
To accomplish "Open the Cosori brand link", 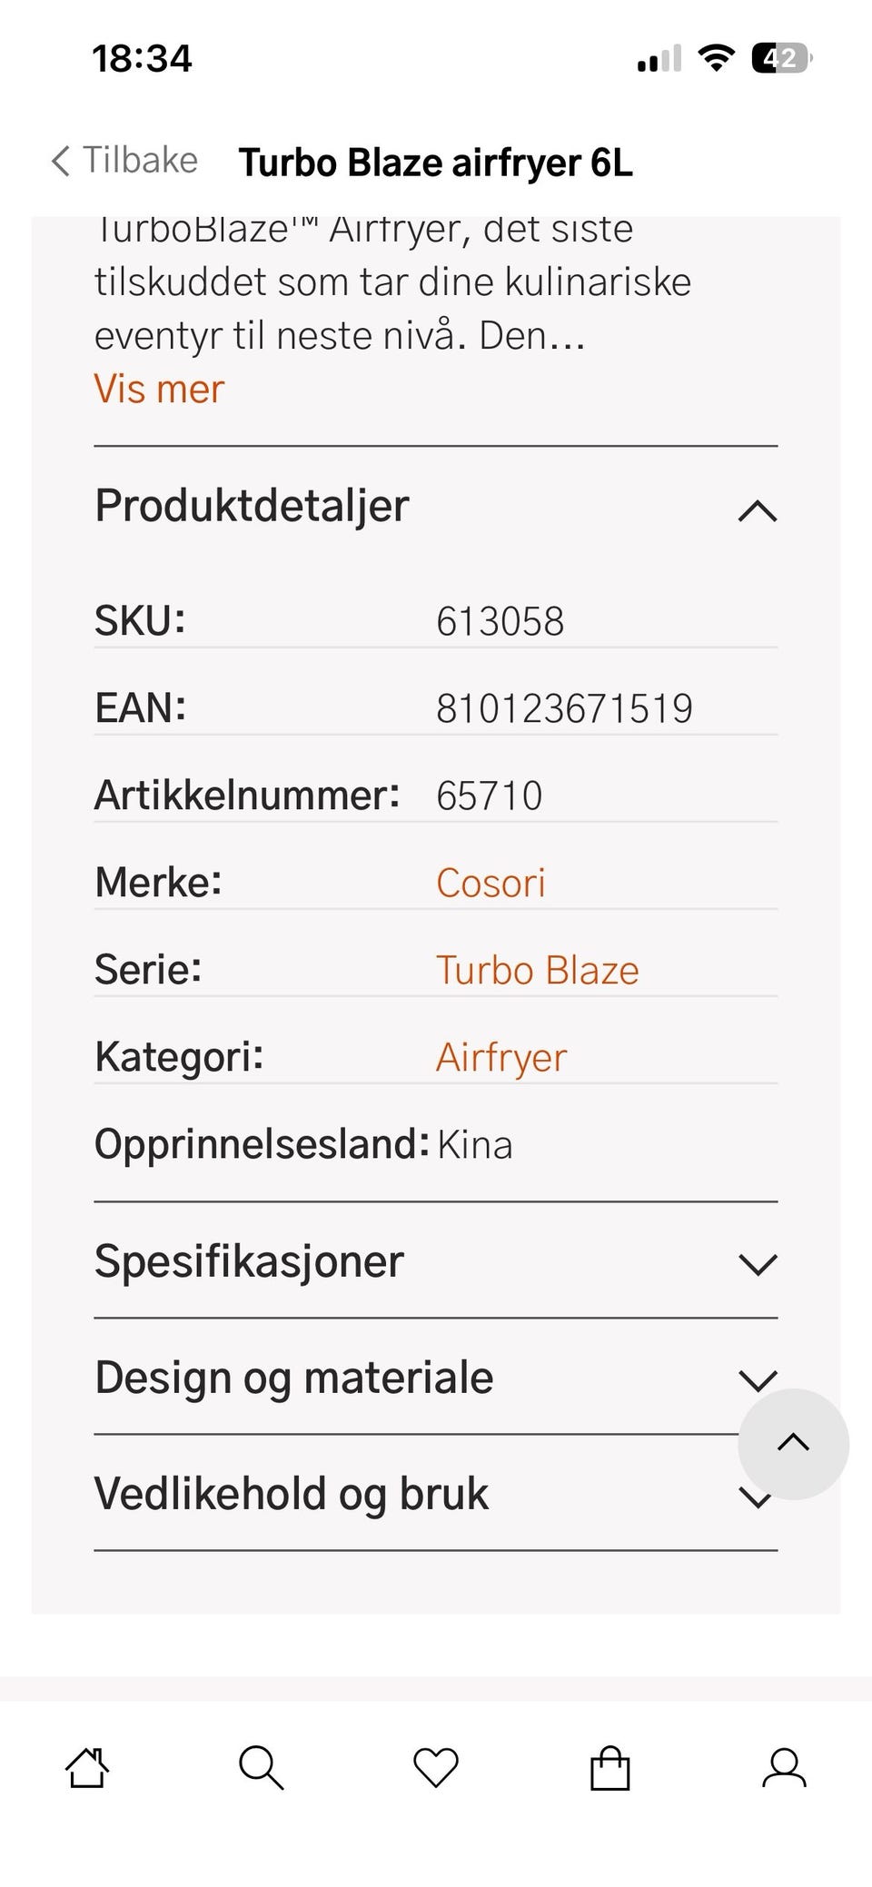I will (490, 883).
